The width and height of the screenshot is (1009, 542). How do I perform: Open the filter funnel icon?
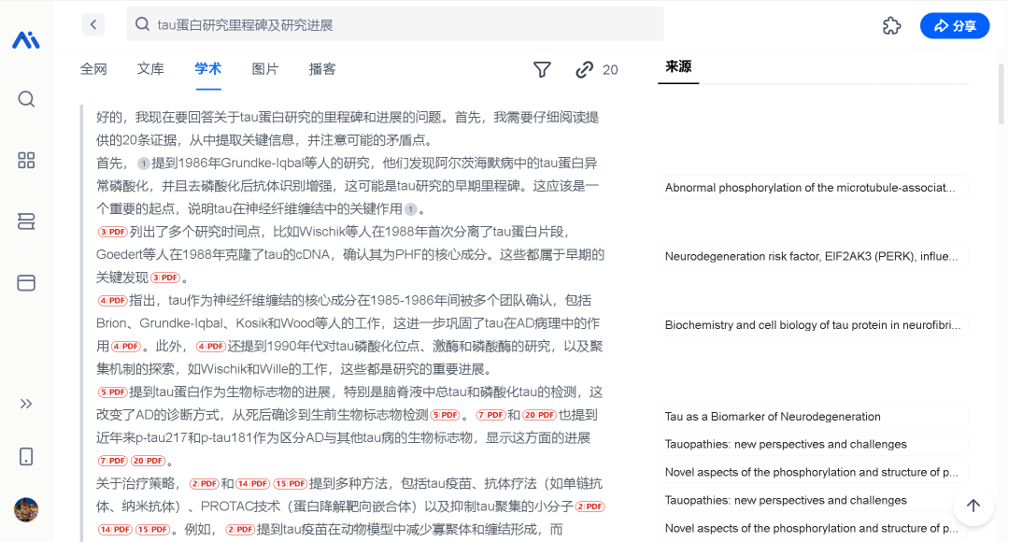[542, 69]
